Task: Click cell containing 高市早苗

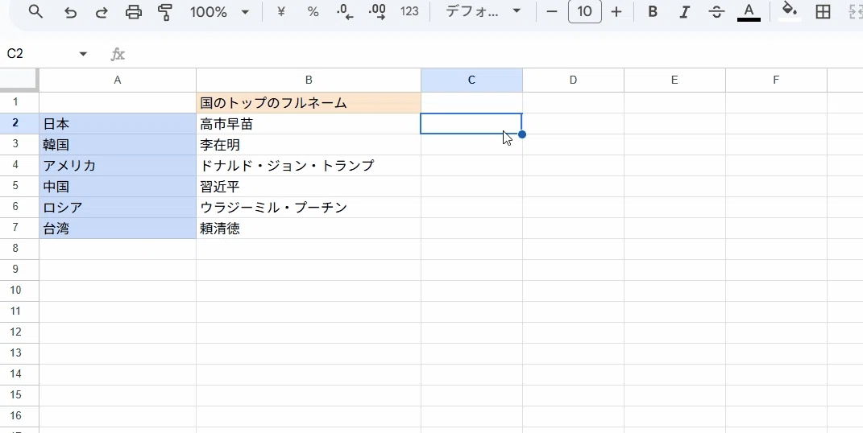Action: click(309, 124)
